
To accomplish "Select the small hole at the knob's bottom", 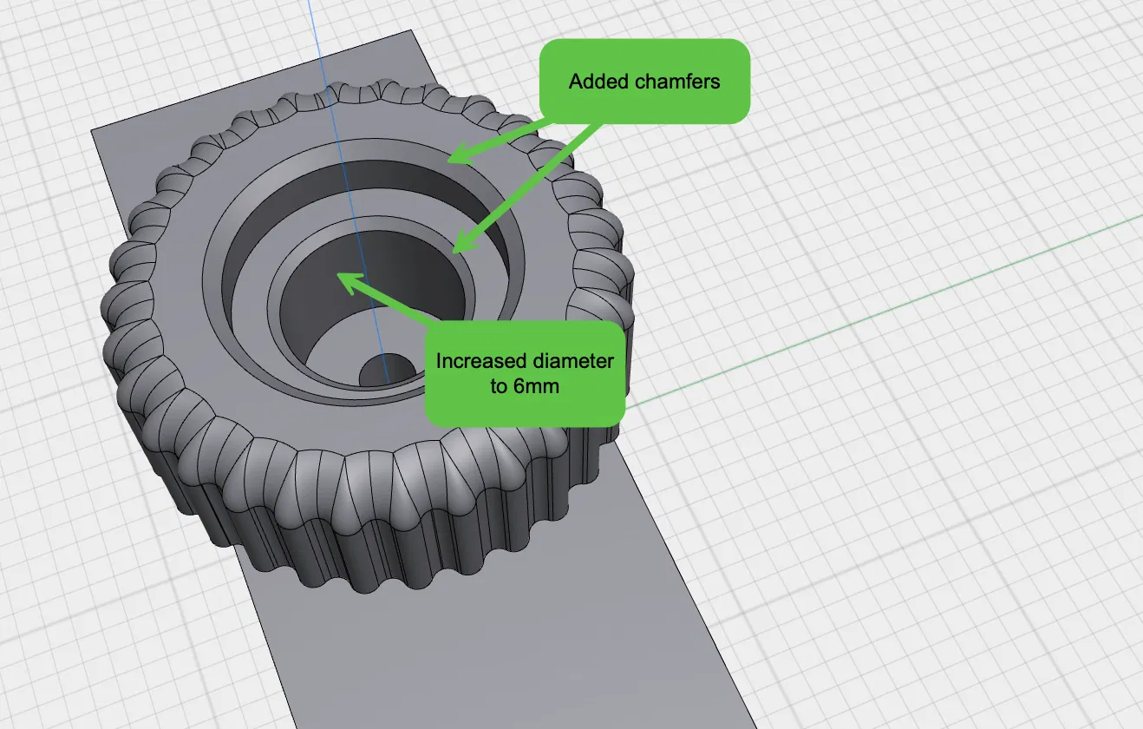I will coord(387,371).
